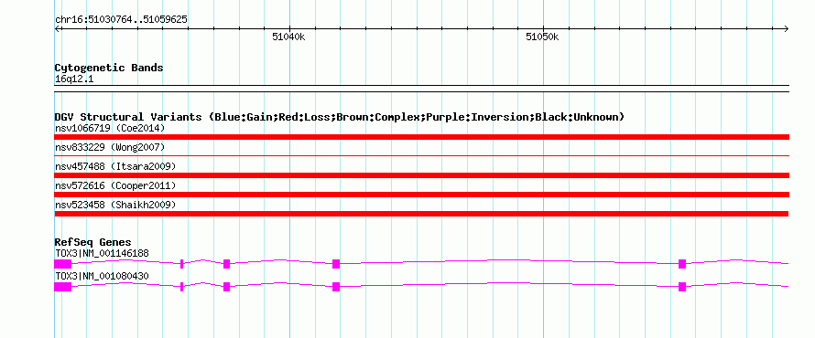Select the DGV Structural Variants track title
This screenshot has width=815, height=338.
(x=340, y=117)
